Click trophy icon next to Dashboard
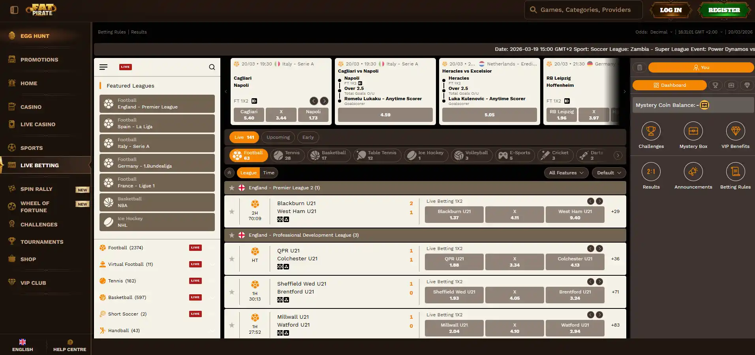Screen dimensions: 755x355 (715, 85)
